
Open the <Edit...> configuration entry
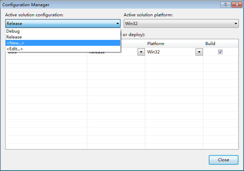click(x=63, y=49)
